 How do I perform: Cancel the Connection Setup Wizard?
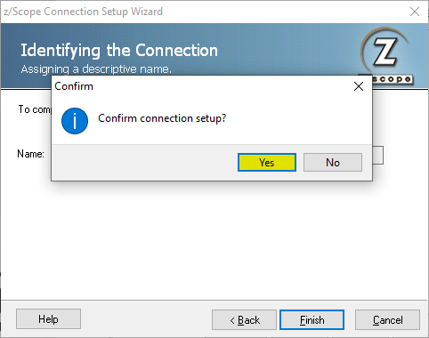[x=387, y=320]
